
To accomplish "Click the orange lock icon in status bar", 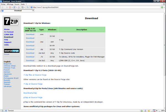I will click(149, 111).
